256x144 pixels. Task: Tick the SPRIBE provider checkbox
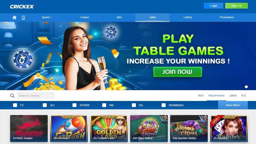tap(74, 105)
